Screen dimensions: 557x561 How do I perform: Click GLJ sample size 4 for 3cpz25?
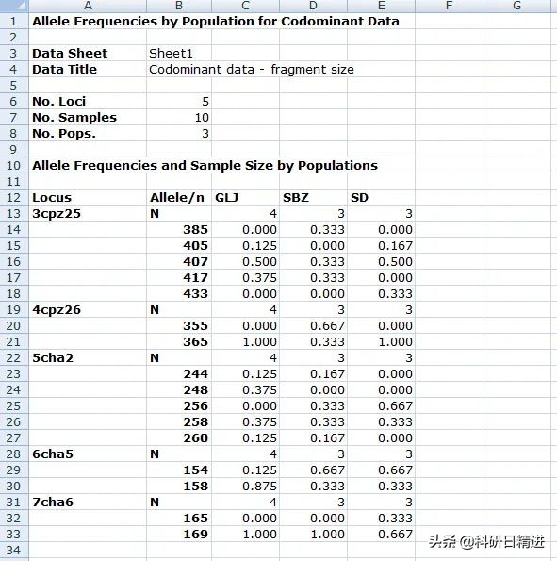pos(245,214)
